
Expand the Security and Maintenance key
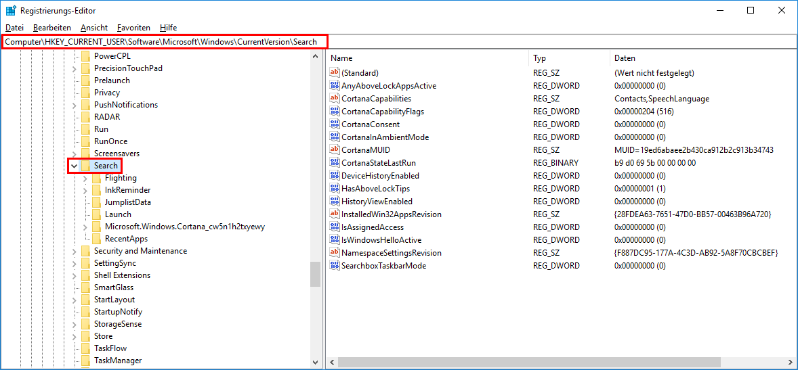75,251
